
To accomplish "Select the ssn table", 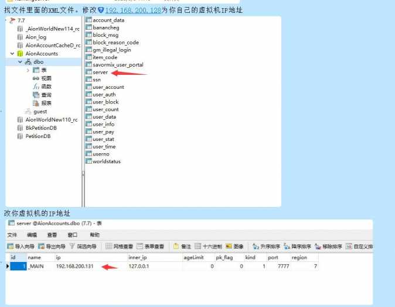I will coord(93,80).
